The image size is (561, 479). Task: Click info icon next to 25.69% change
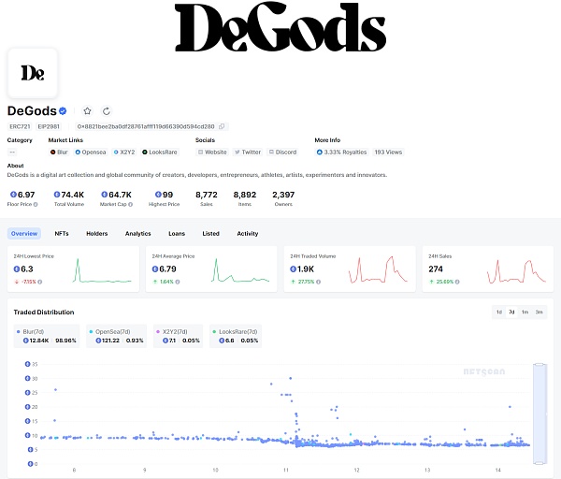point(457,282)
